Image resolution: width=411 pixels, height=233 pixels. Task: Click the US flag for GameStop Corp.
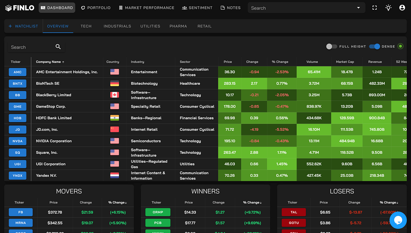(x=115, y=106)
